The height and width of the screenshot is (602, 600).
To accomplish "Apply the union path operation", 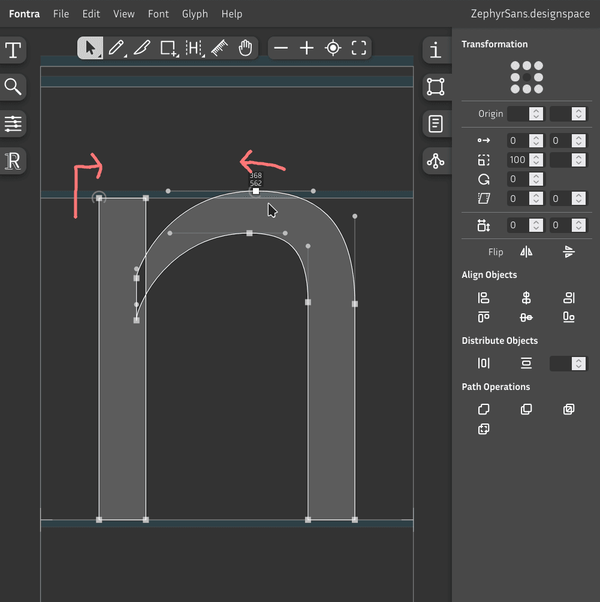I will 484,410.
